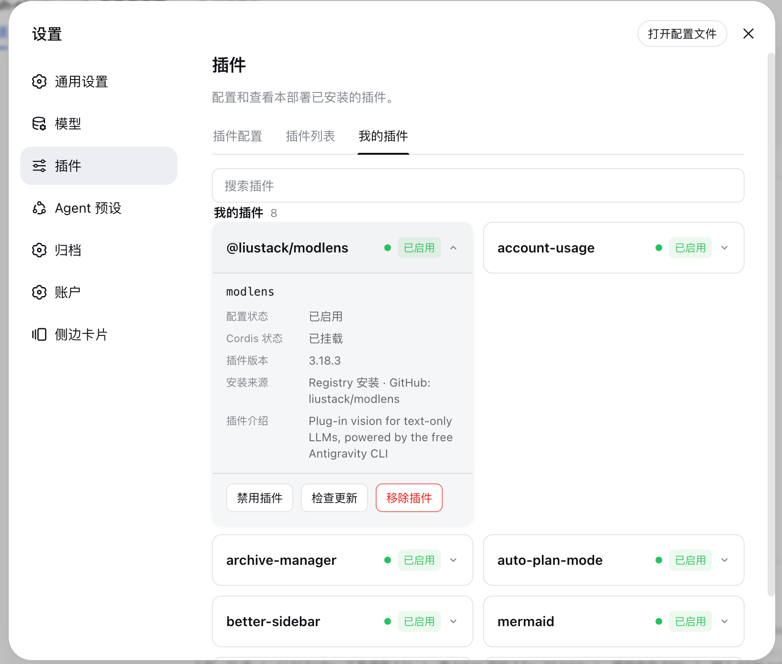Screen dimensions: 782x664
Task: Close the settings dialog with X
Action: (x=748, y=34)
